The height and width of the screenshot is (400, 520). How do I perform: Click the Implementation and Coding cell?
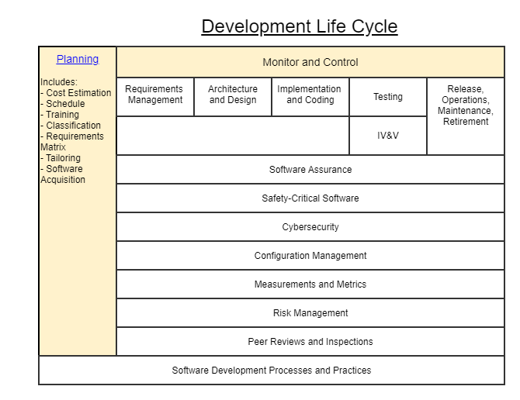coord(310,95)
